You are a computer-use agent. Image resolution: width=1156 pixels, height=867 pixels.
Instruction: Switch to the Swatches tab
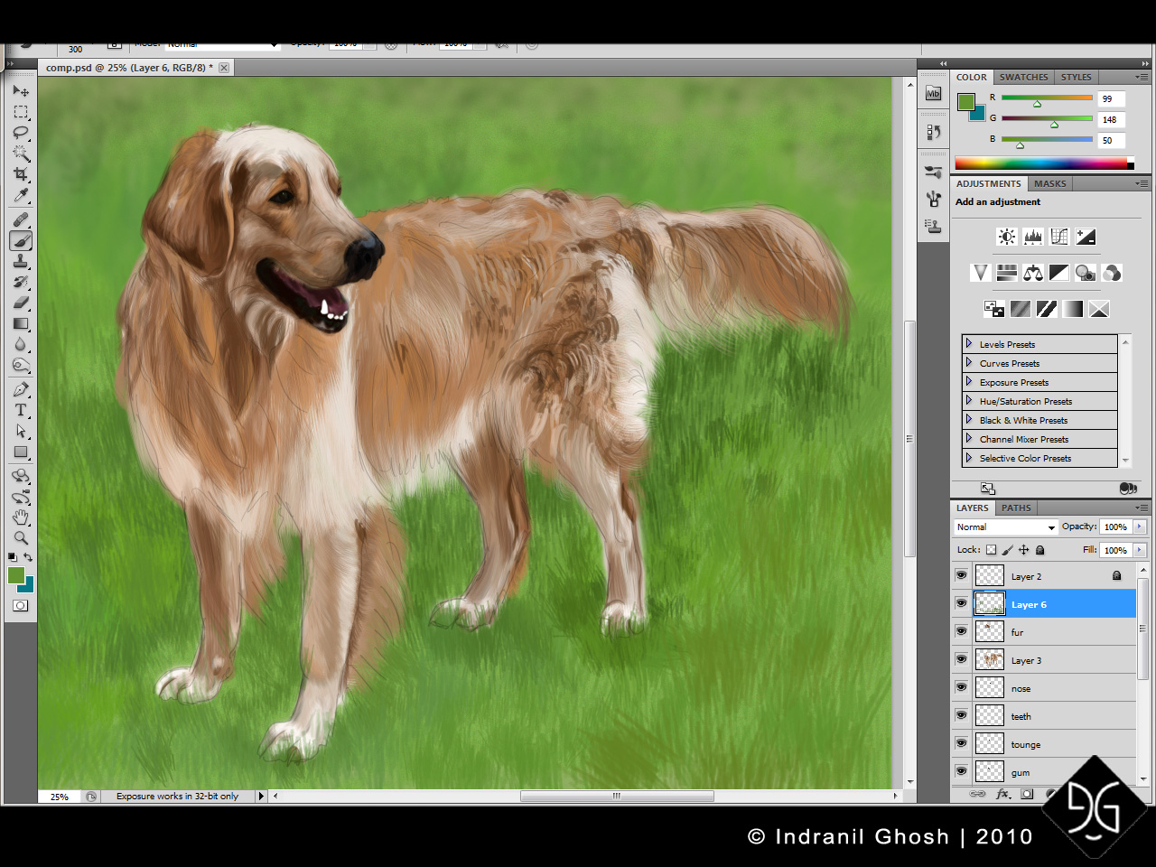click(1023, 77)
